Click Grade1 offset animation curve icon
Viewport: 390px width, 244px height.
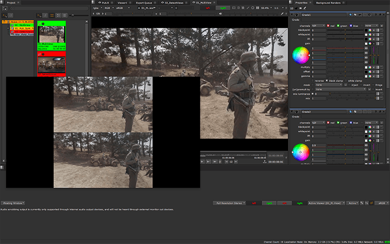pos(381,72)
